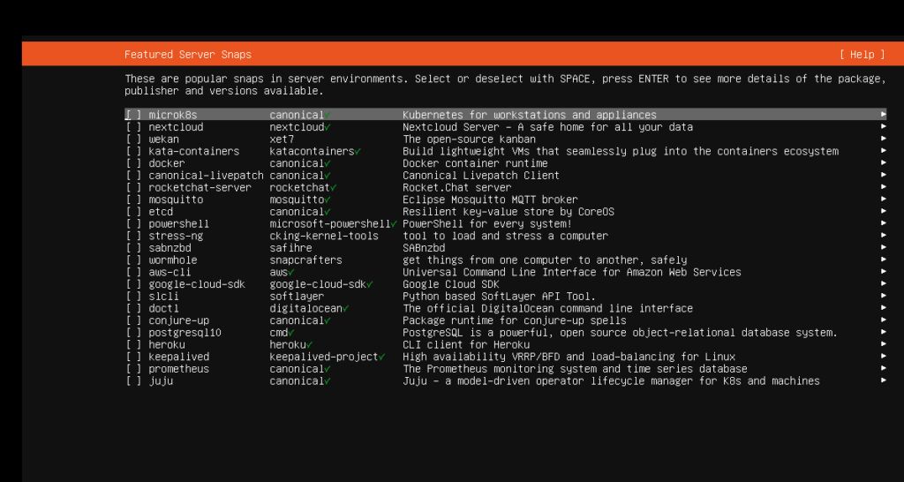Click description 'Docker container runtime'
This screenshot has width=904, height=482.
475,163
